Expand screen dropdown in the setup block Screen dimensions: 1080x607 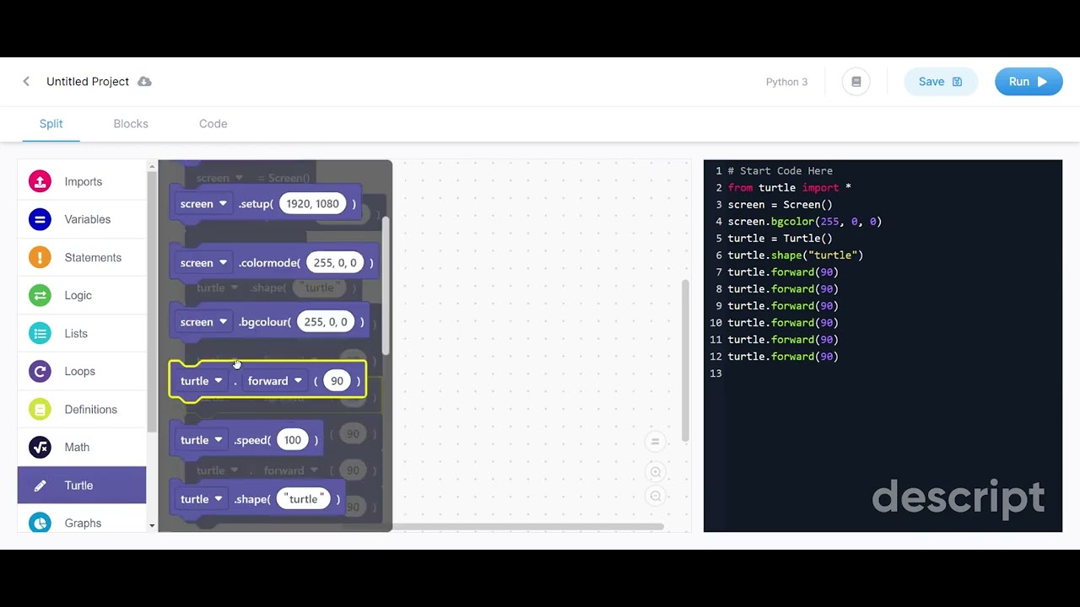[204, 204]
